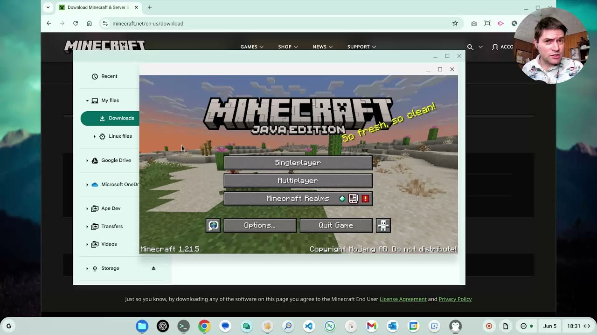Expand the Storage device entry
The image size is (597, 335).
click(87, 268)
